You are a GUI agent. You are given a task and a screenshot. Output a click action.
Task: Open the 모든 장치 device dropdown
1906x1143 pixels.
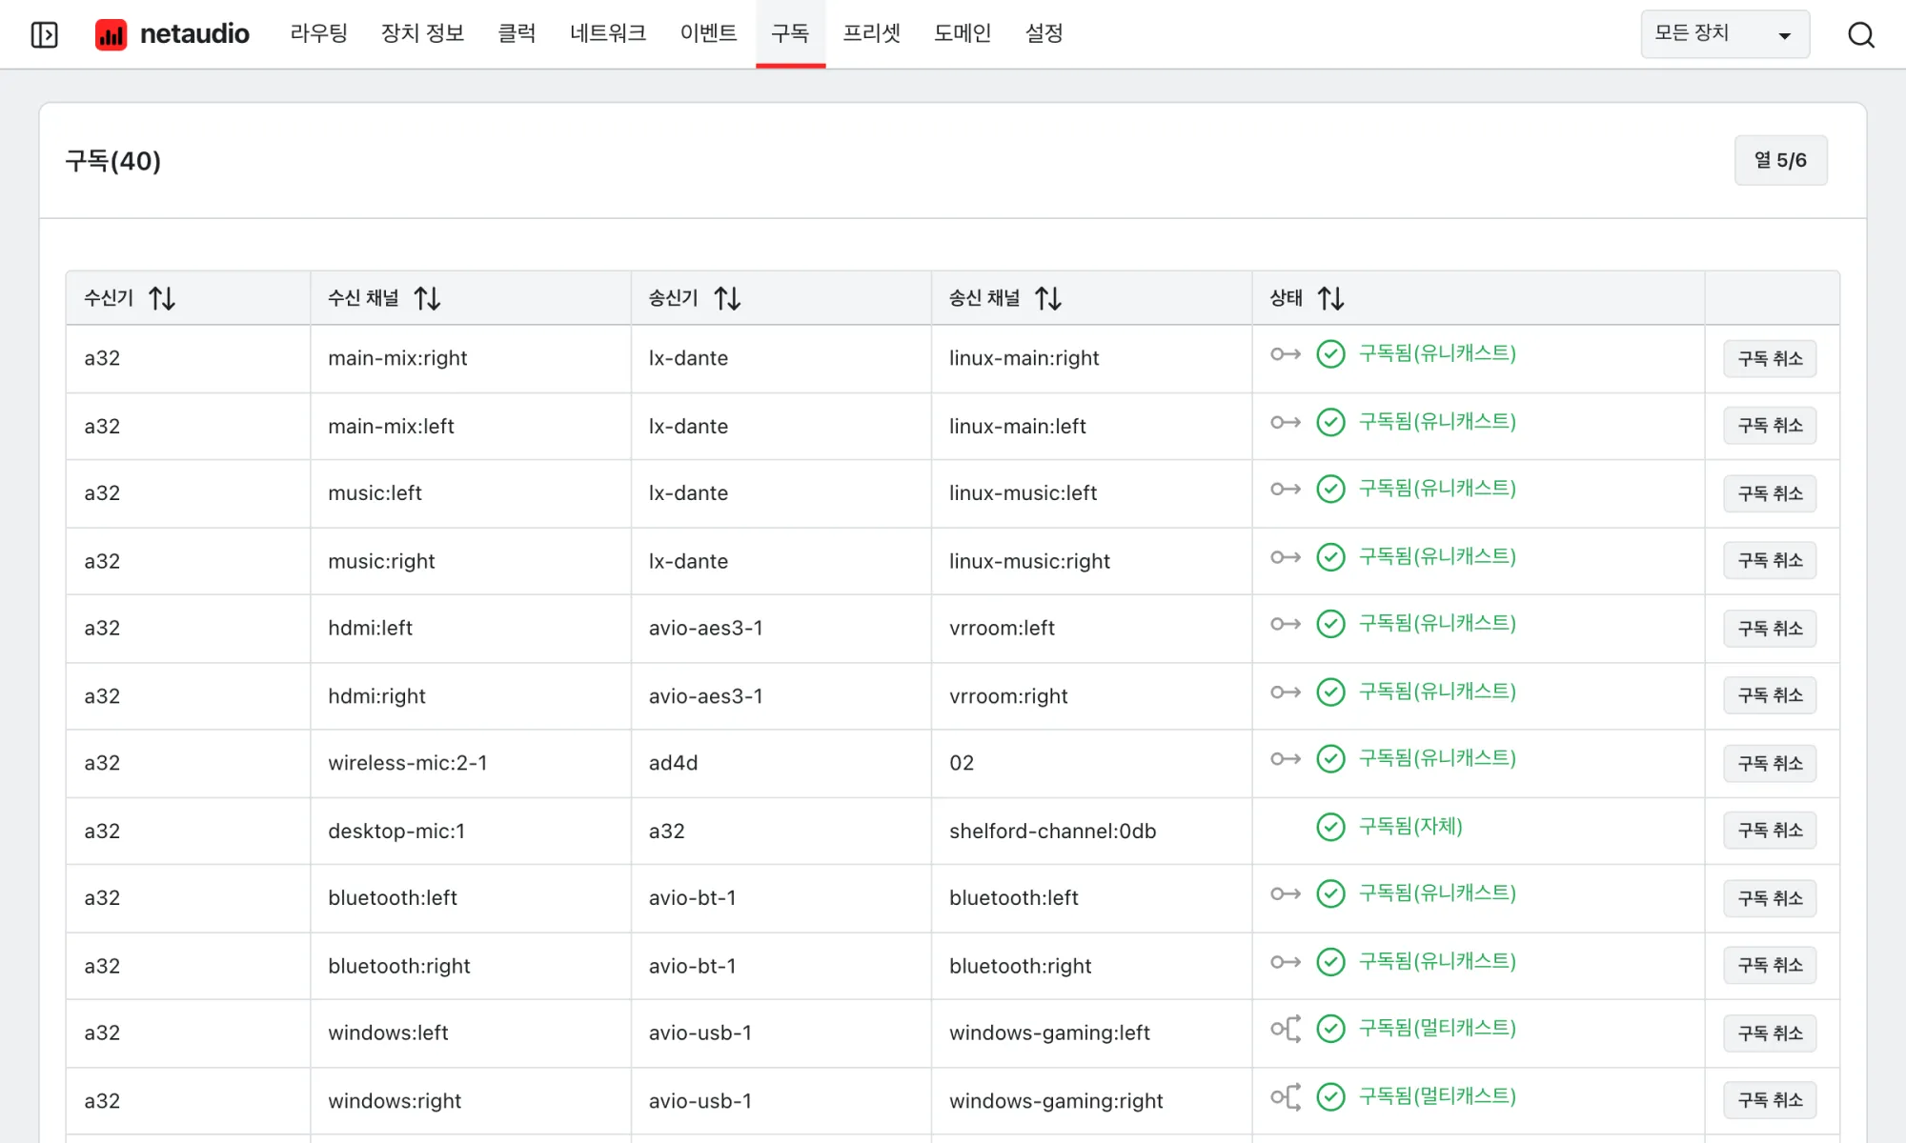point(1725,34)
